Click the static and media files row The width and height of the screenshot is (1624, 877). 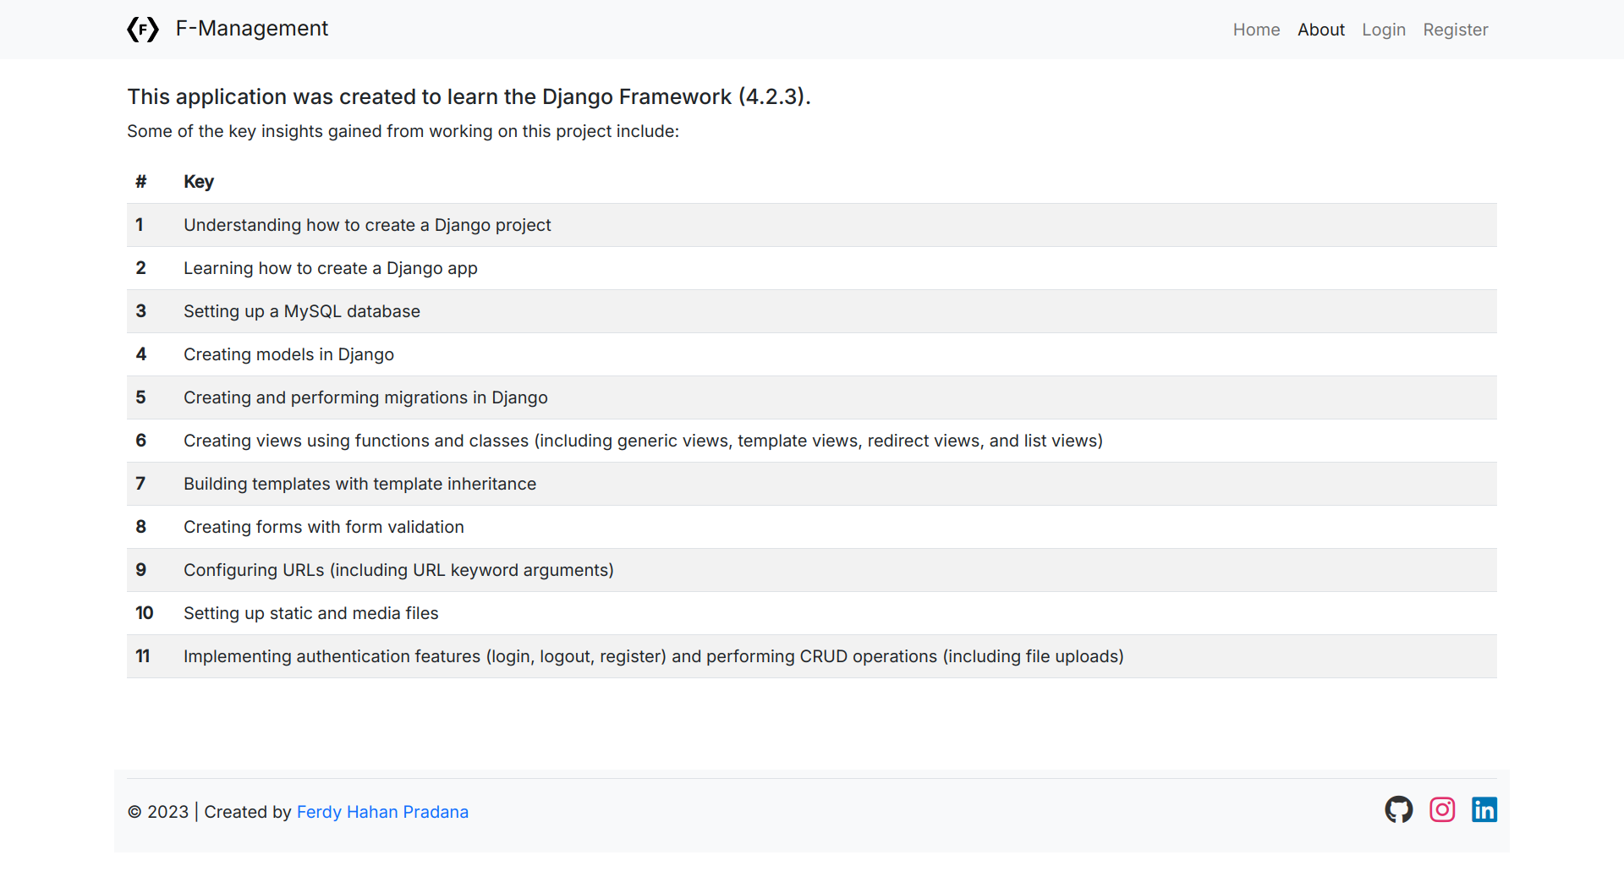(x=310, y=613)
